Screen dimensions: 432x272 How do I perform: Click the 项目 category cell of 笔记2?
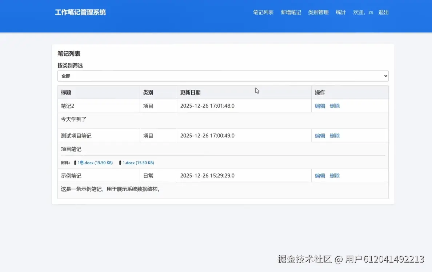coord(158,106)
